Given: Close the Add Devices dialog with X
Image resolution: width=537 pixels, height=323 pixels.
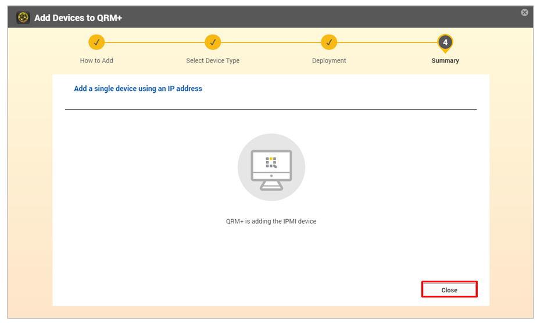Looking at the screenshot, I should [524, 13].
